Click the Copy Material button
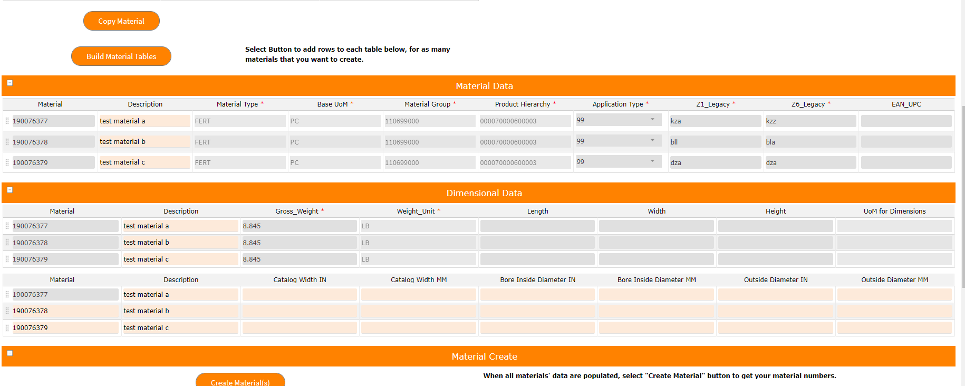 click(x=121, y=21)
